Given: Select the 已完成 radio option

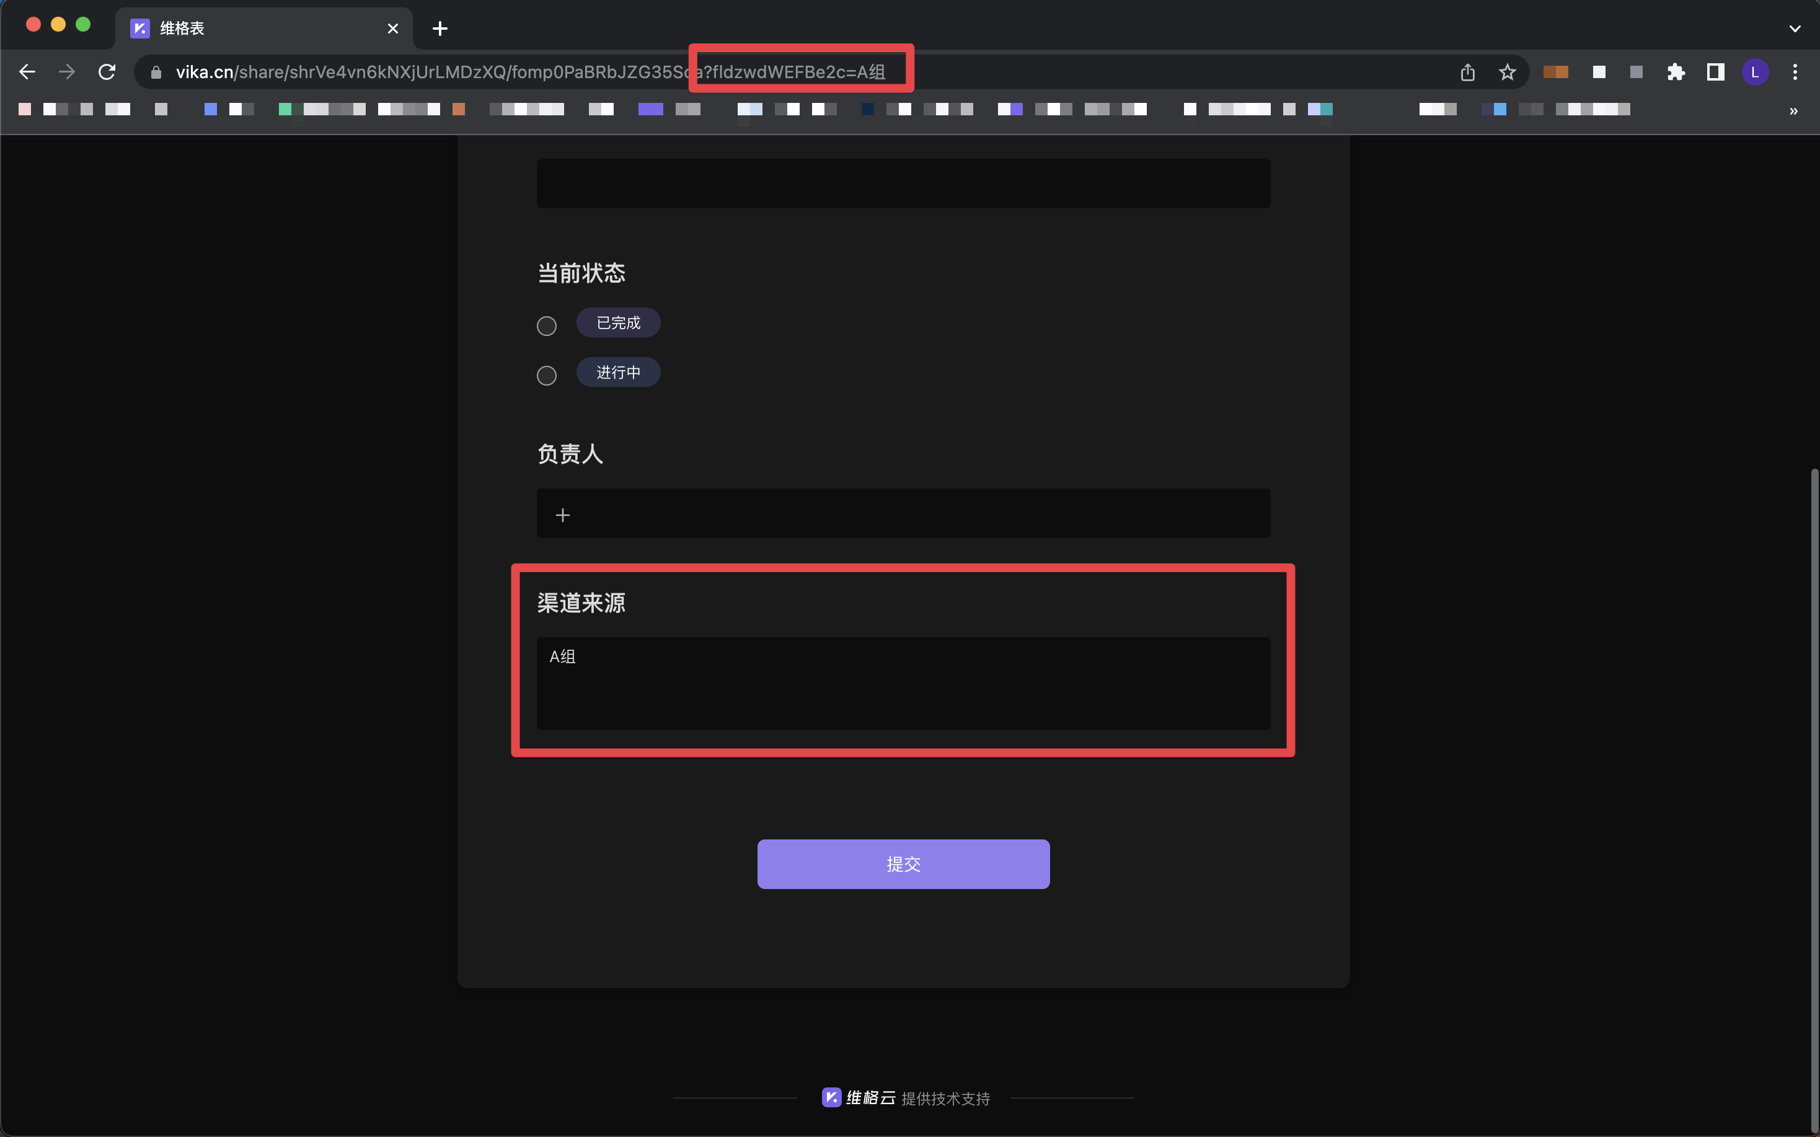Looking at the screenshot, I should click(x=547, y=325).
